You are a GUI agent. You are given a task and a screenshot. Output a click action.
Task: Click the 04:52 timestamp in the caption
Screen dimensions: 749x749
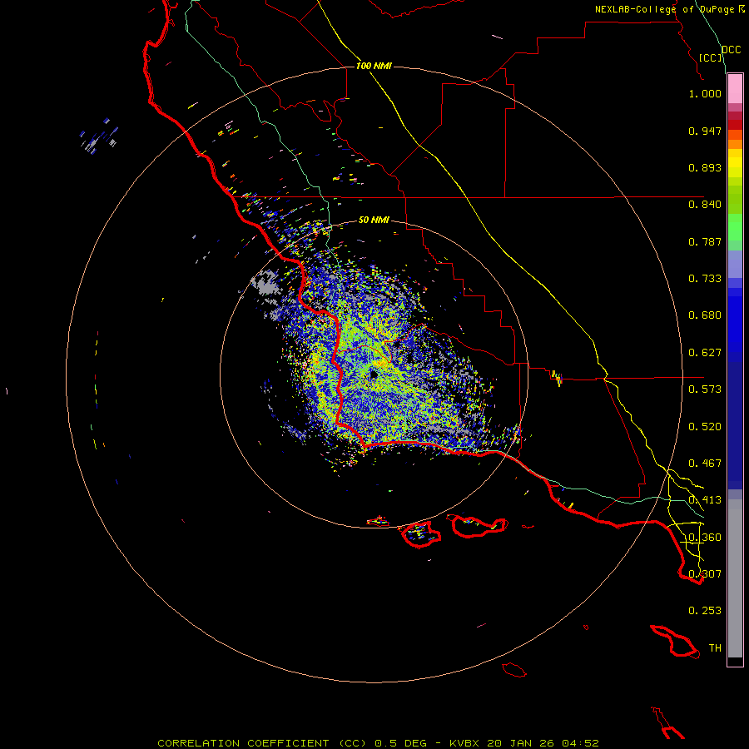click(580, 743)
